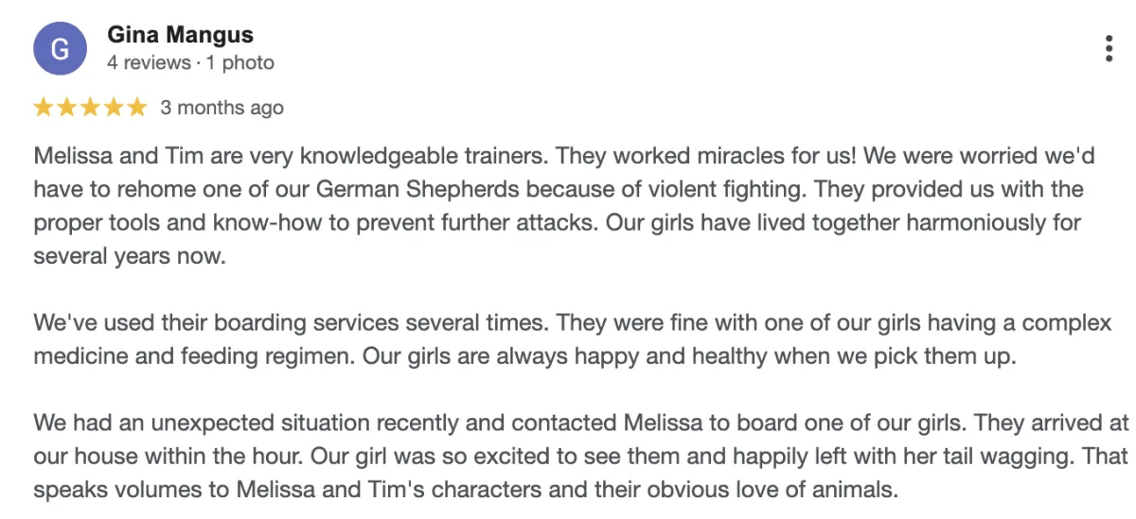Click the "3 months ago" timestamp
Image resolution: width=1136 pixels, height=519 pixels.
222,108
